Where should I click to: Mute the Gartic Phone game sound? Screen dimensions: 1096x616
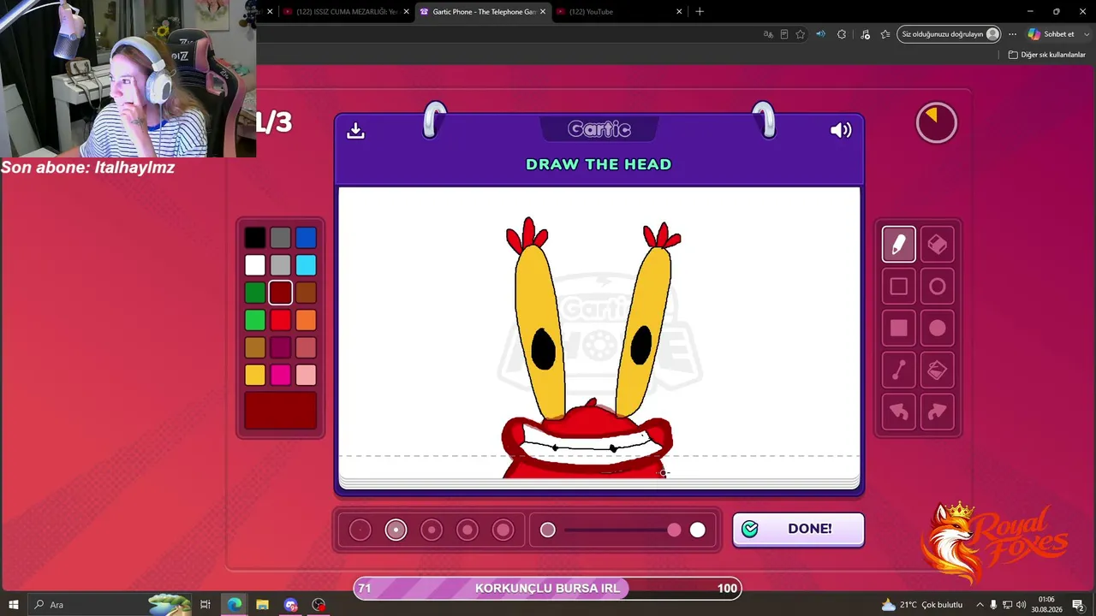(841, 130)
